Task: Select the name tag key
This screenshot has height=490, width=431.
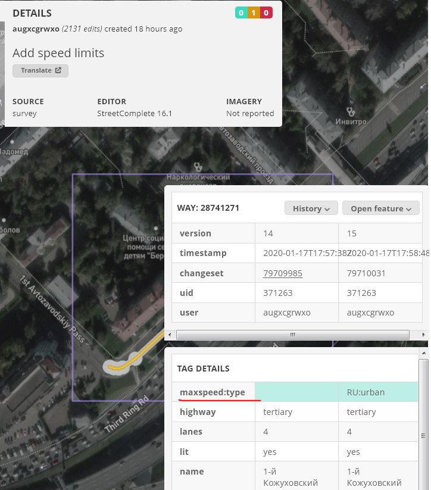Action: click(192, 472)
